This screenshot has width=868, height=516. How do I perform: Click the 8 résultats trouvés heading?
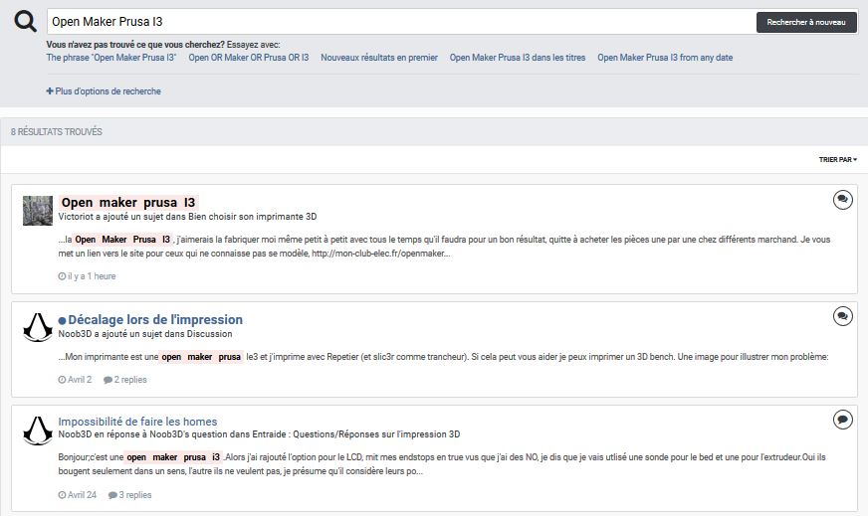[x=57, y=131]
